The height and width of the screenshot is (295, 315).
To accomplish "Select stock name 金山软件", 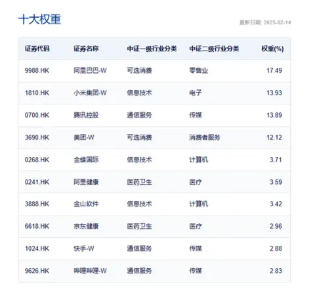I will tap(86, 204).
